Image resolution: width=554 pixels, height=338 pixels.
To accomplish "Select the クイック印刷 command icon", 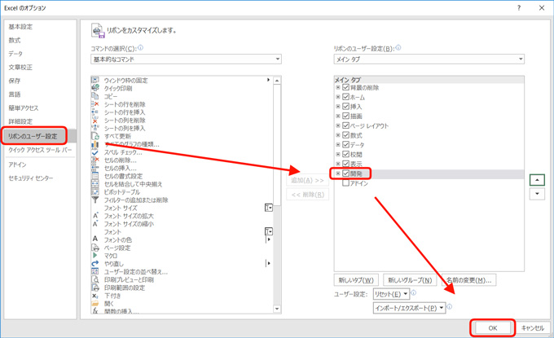I will click(95, 88).
